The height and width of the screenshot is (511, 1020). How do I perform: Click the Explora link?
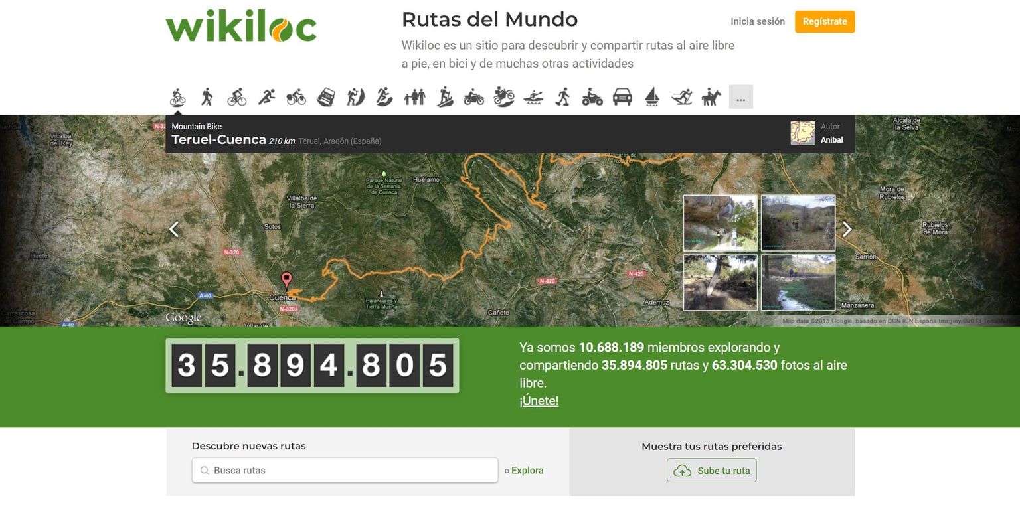(x=527, y=471)
